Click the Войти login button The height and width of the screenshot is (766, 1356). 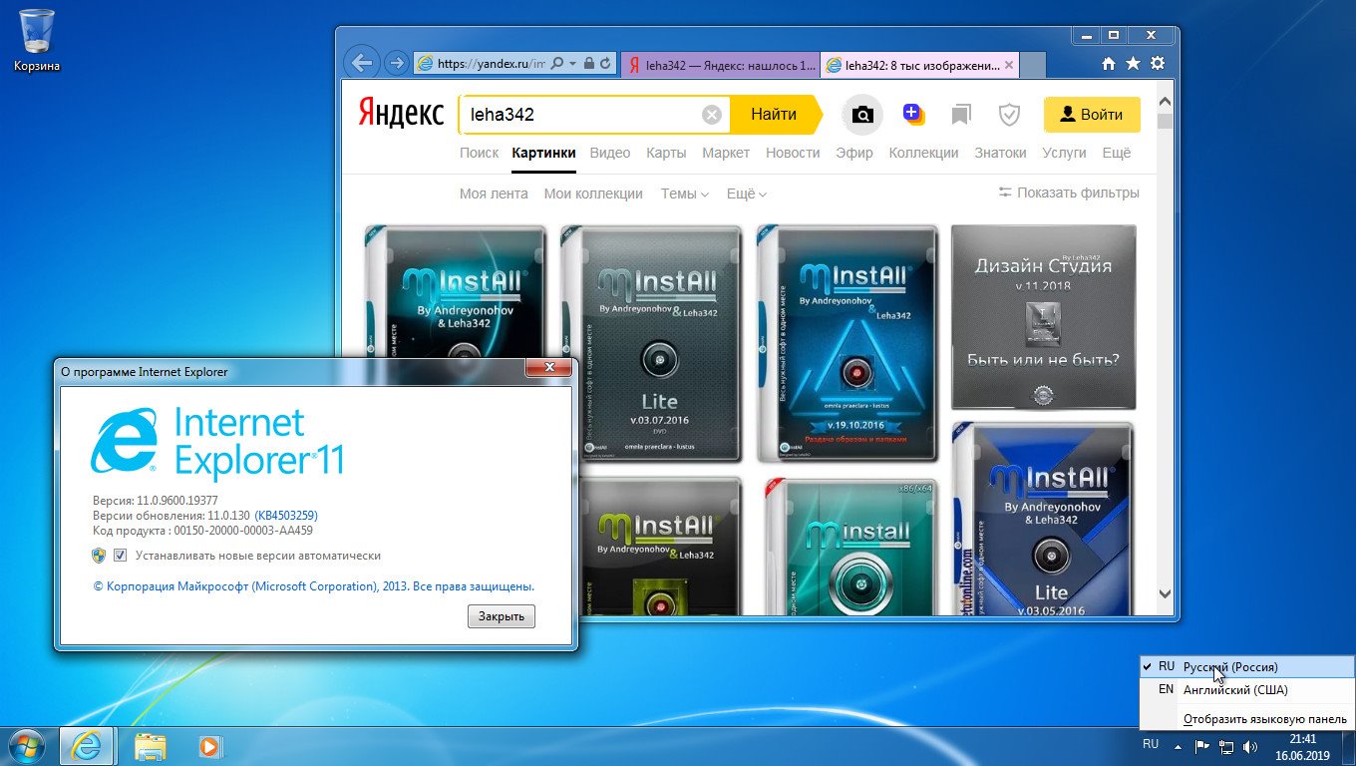point(1092,115)
